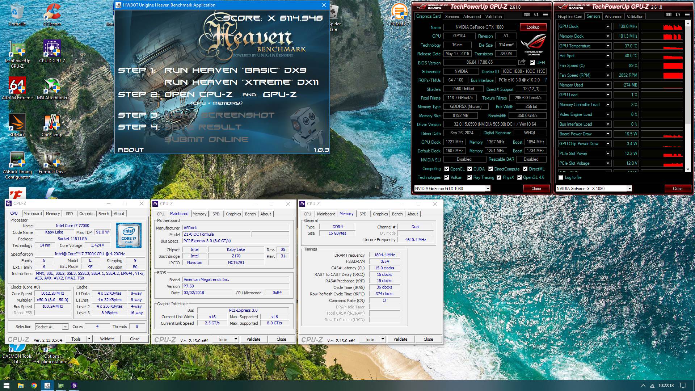Enable the Log to file checkbox
The width and height of the screenshot is (695, 391).
(561, 177)
